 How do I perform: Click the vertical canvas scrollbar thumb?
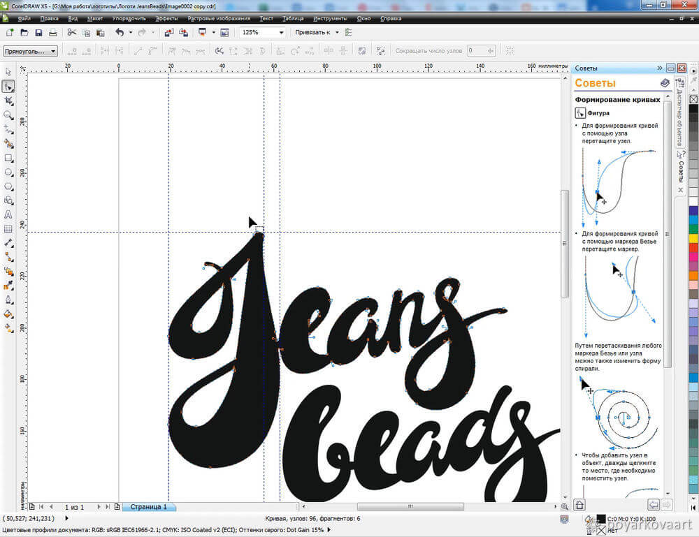[565, 244]
